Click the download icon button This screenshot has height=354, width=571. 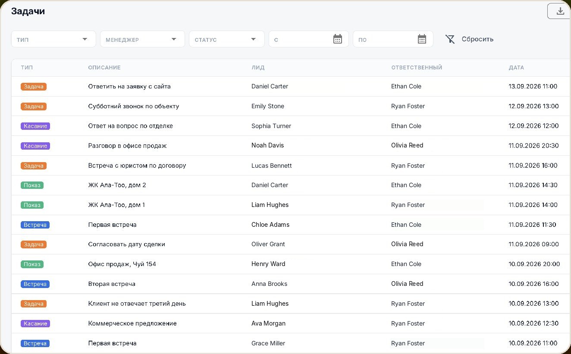560,11
